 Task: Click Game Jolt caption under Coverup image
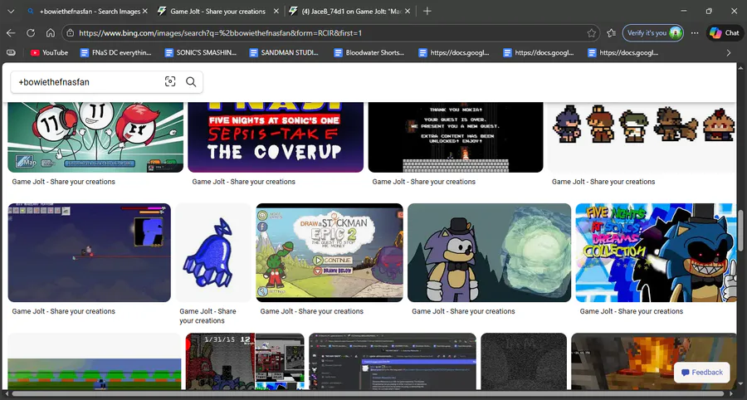pyautogui.click(x=243, y=182)
